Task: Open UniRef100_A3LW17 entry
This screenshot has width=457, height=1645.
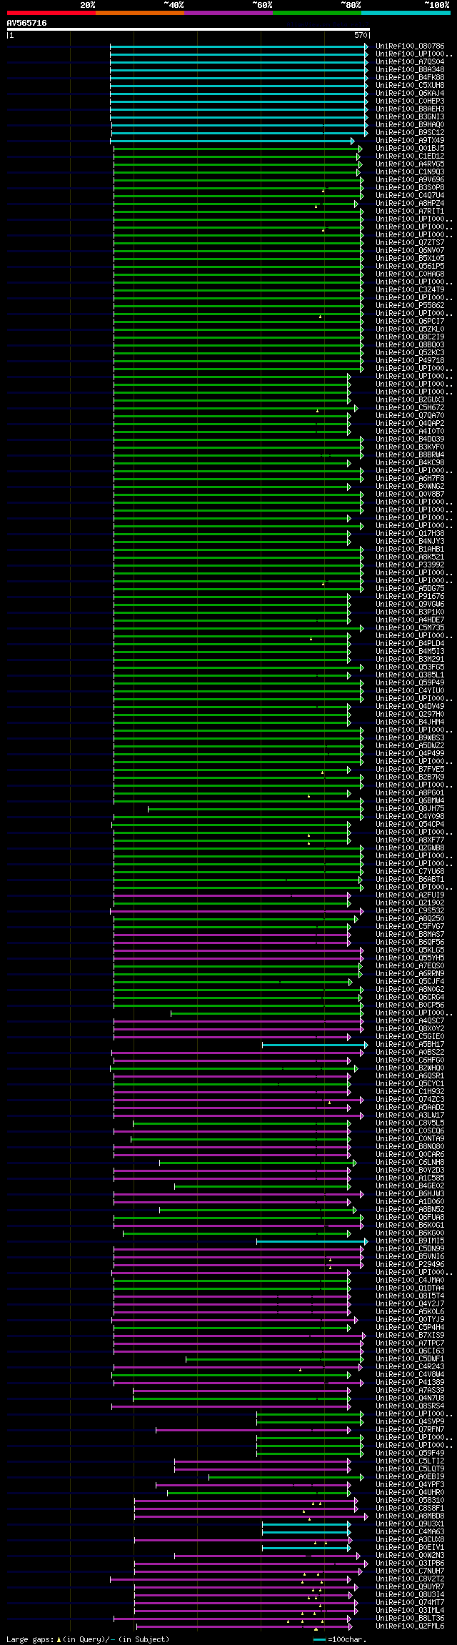Action: coord(410,1115)
